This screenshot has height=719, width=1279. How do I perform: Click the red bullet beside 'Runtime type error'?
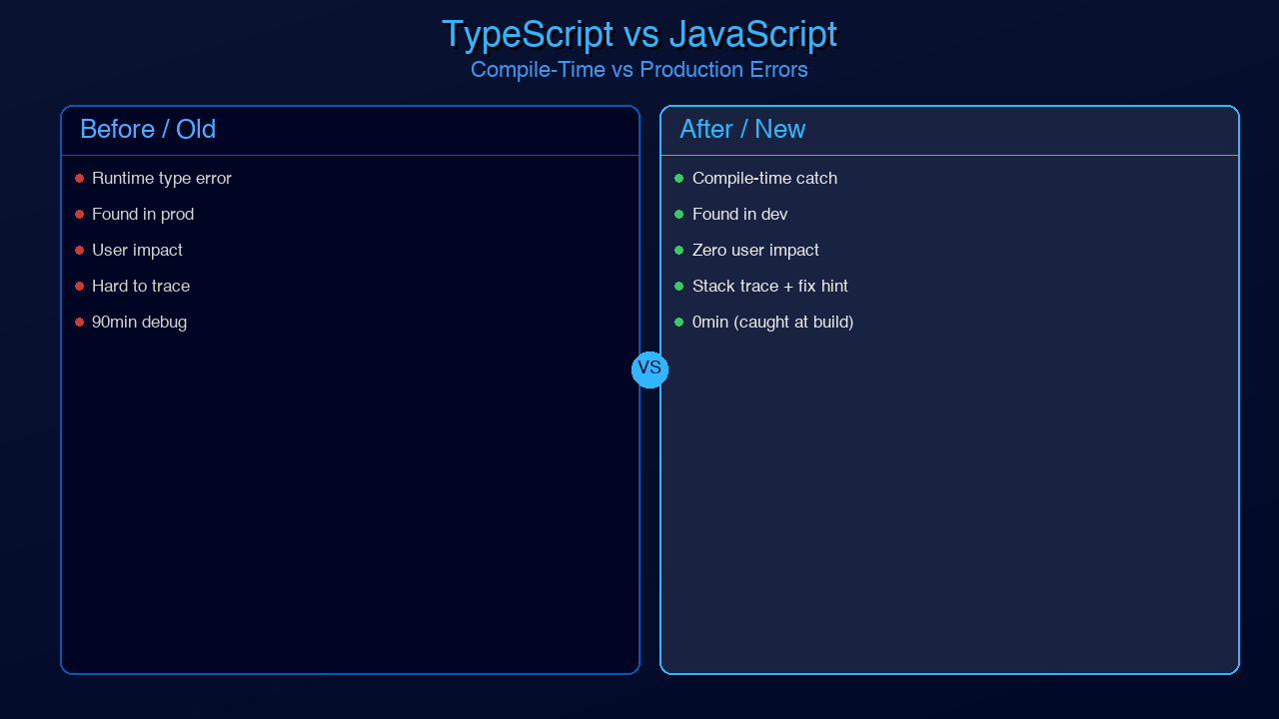click(79, 179)
